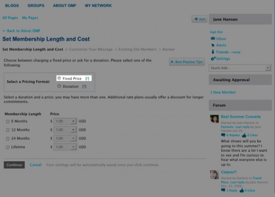Image resolution: width=275 pixels, height=197 pixels.
Task: Click the Alerts flag icon
Action: 213,45
